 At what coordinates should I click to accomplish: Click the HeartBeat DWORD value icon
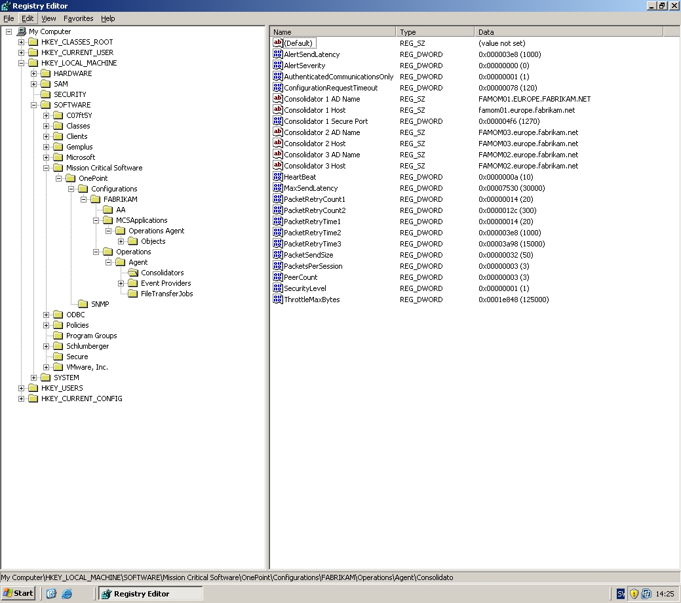(x=277, y=177)
